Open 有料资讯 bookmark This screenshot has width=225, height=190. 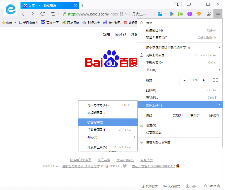tap(112, 23)
